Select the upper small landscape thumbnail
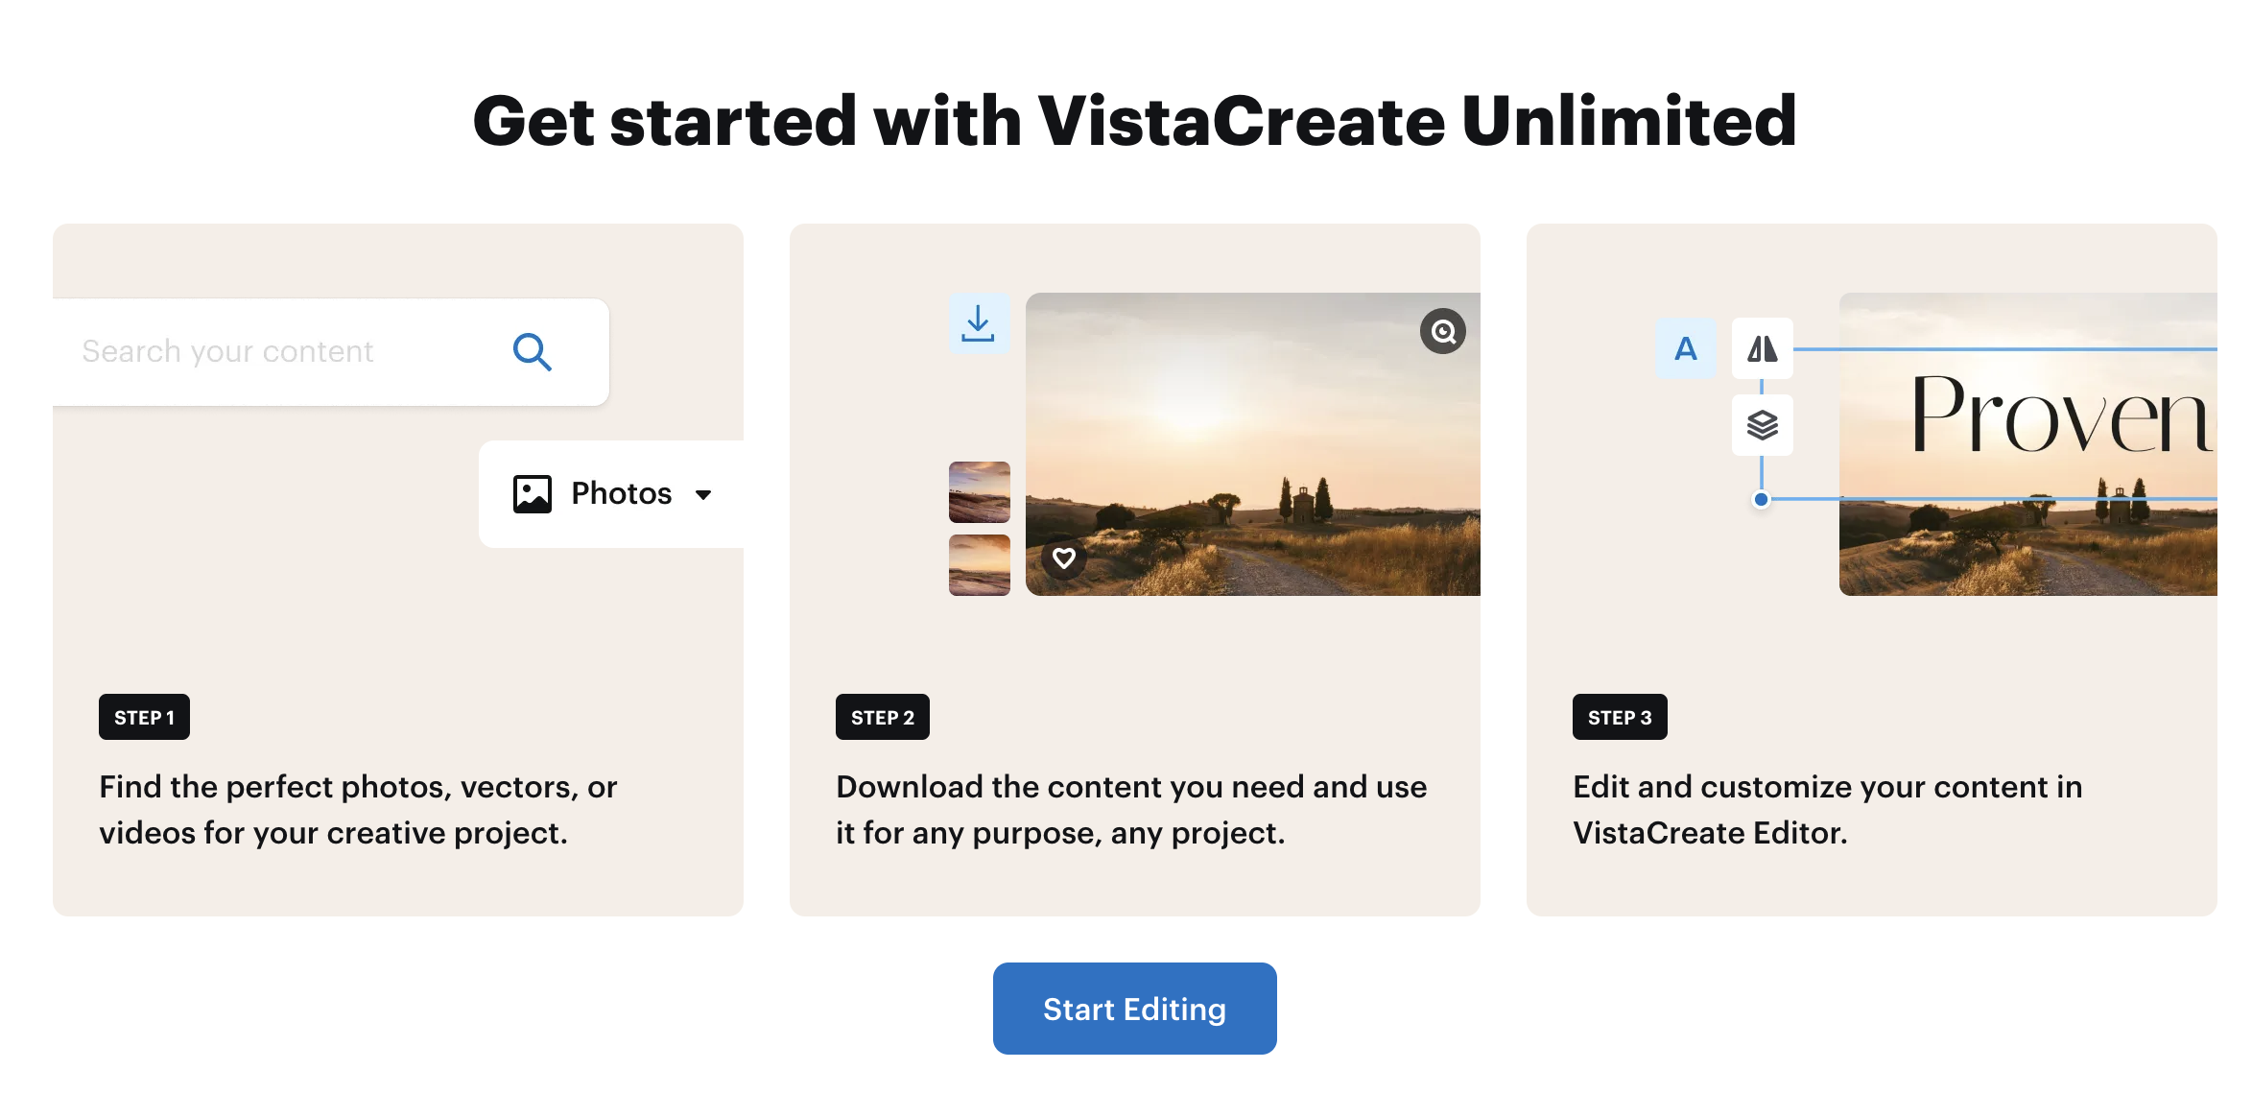 point(979,491)
